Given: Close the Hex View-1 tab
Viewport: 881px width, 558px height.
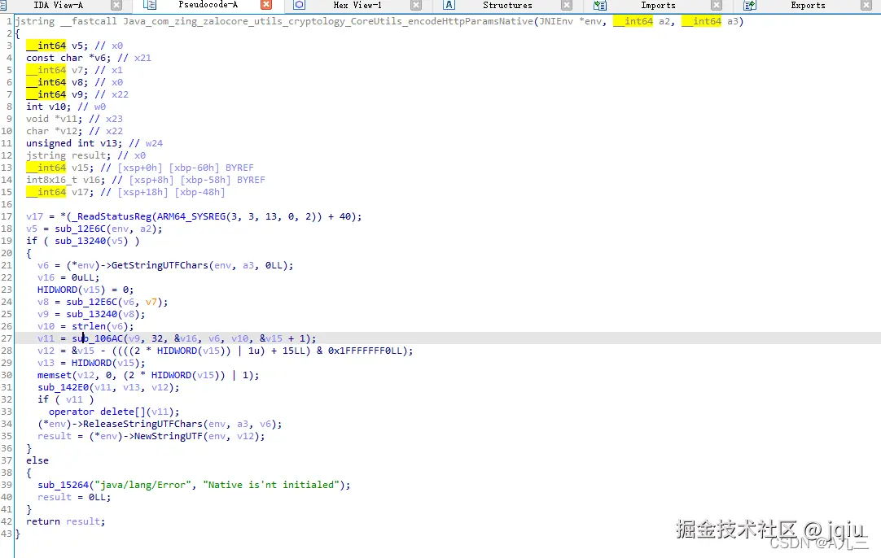Looking at the screenshot, I should click(416, 5).
